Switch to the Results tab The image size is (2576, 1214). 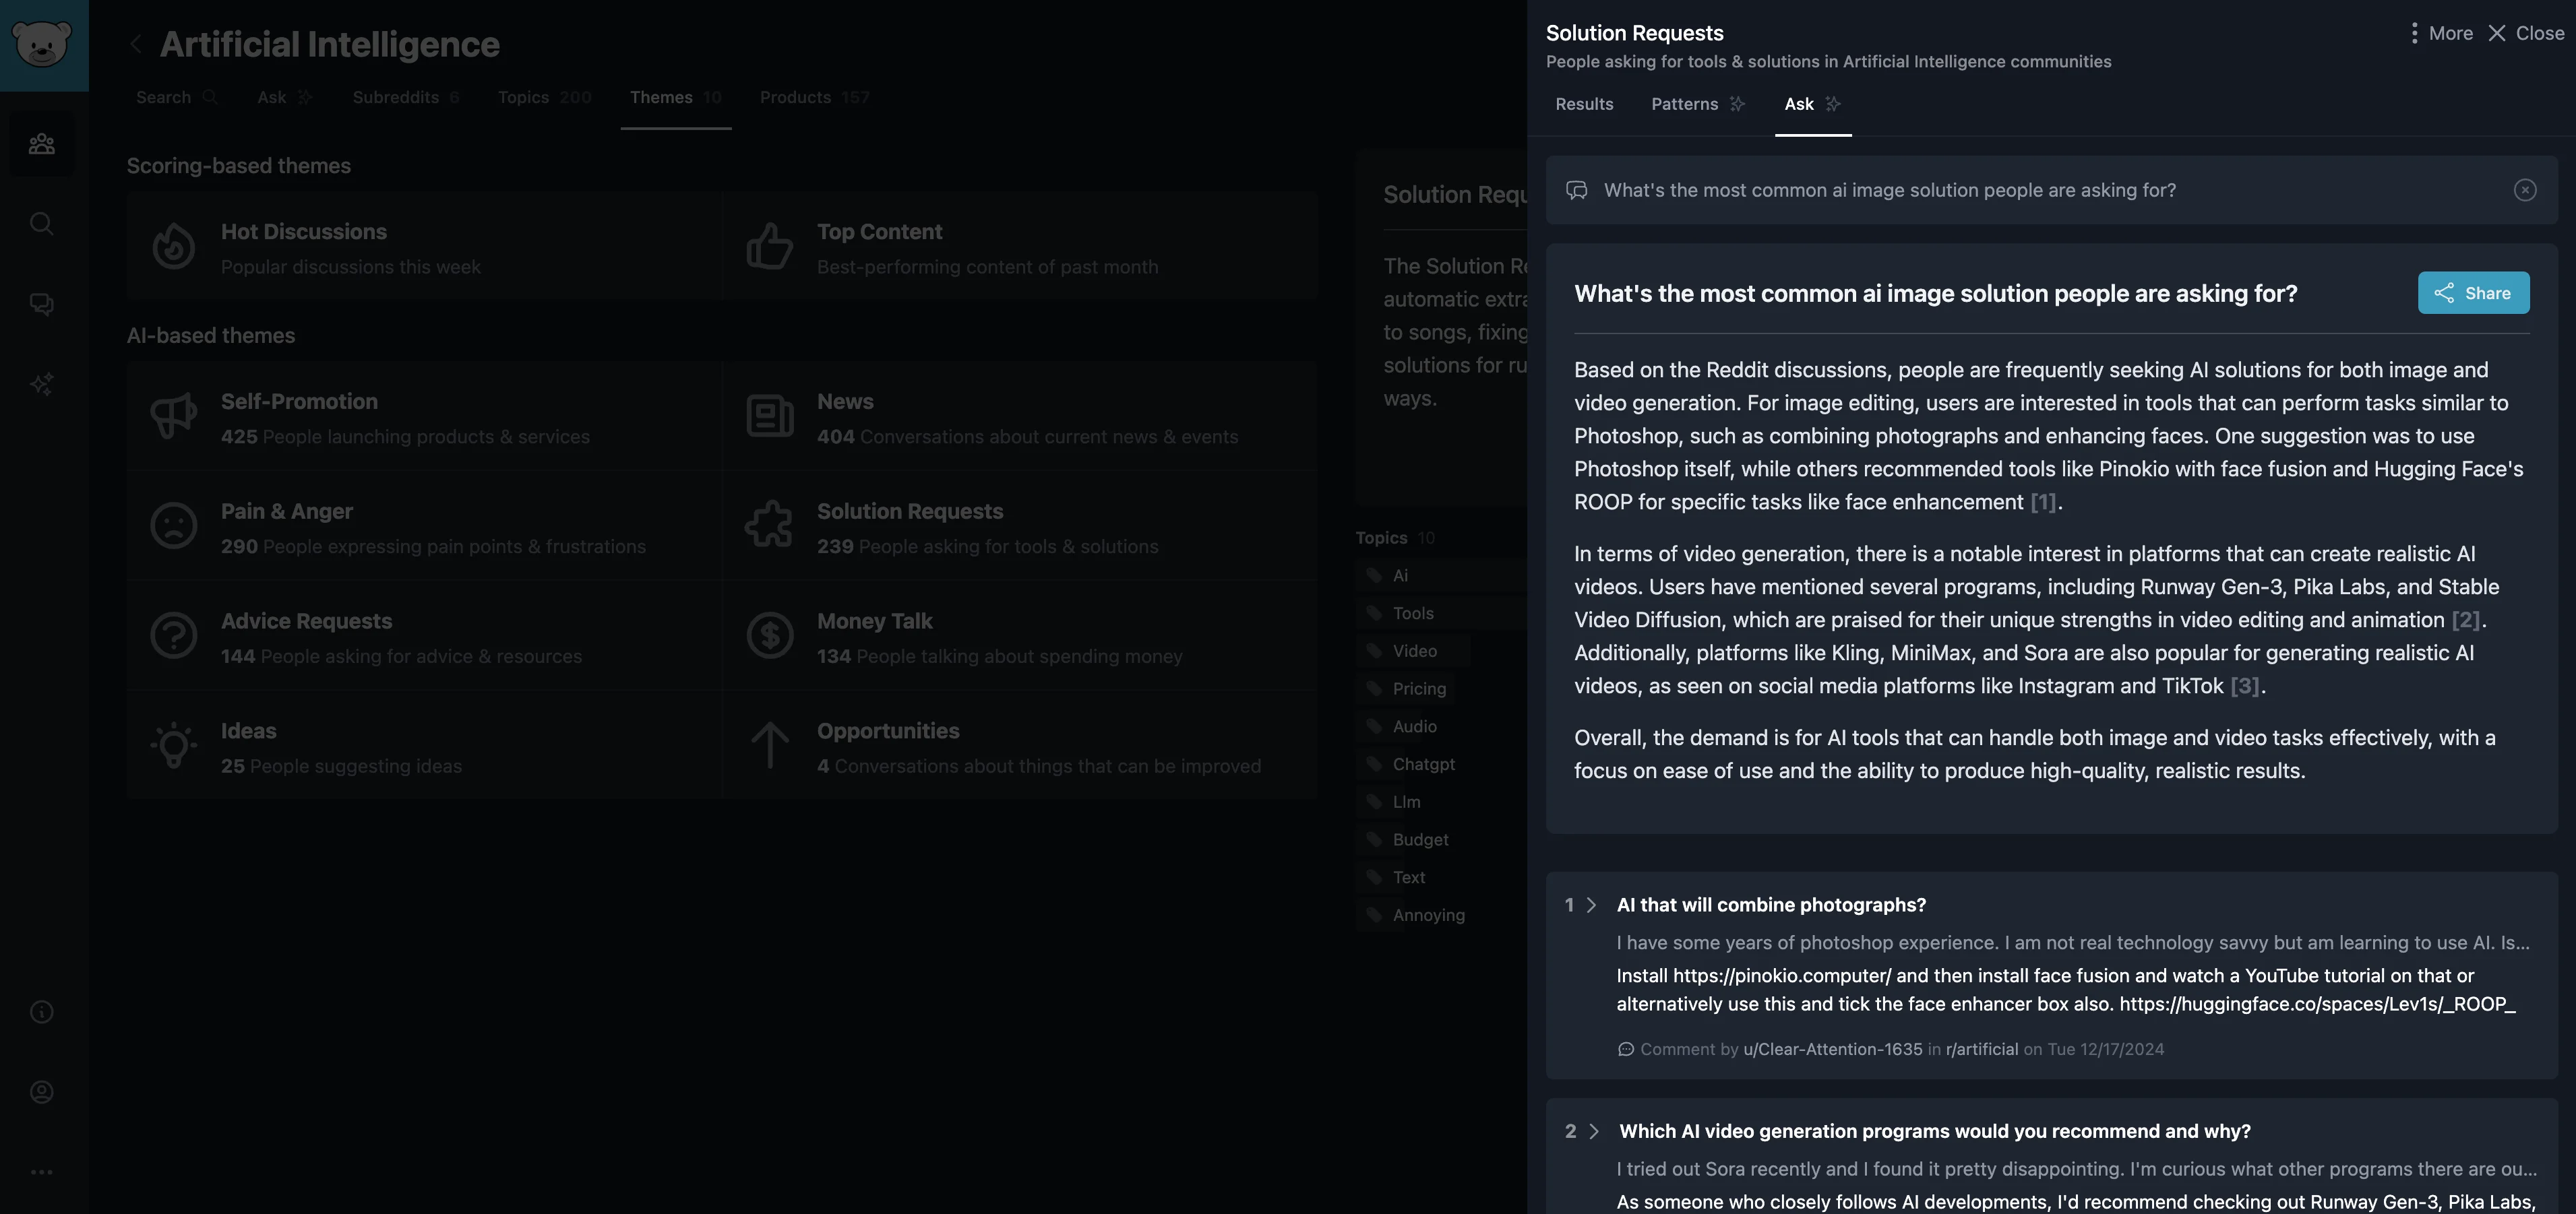[1584, 104]
